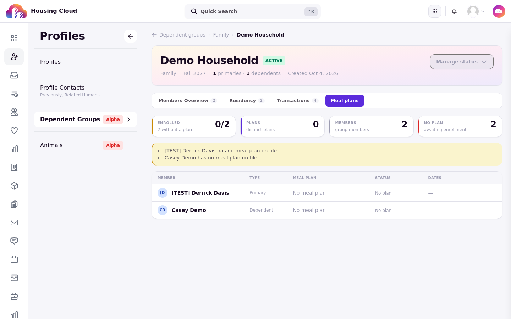Open the bar chart sidebar icon
Image resolution: width=511 pixels, height=319 pixels.
point(14,149)
